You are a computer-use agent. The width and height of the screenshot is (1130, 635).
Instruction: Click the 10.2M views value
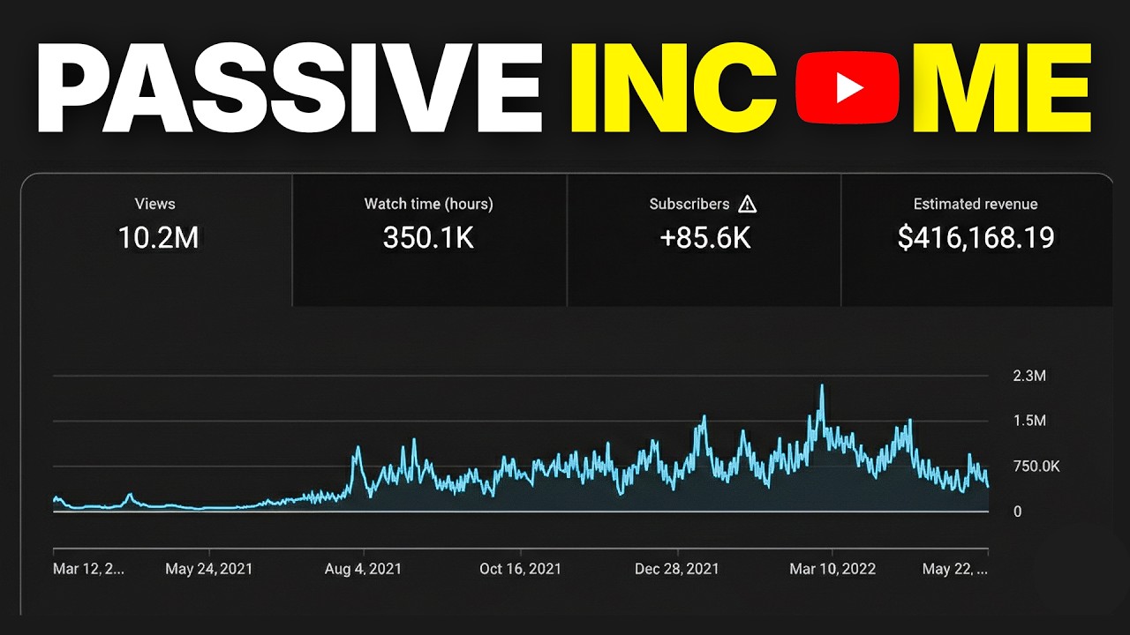159,238
